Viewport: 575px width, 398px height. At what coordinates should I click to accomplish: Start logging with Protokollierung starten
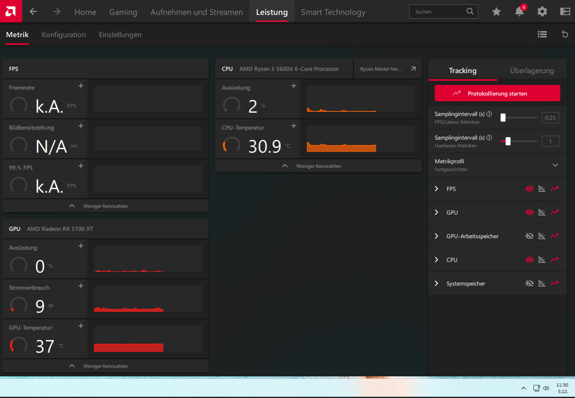497,93
